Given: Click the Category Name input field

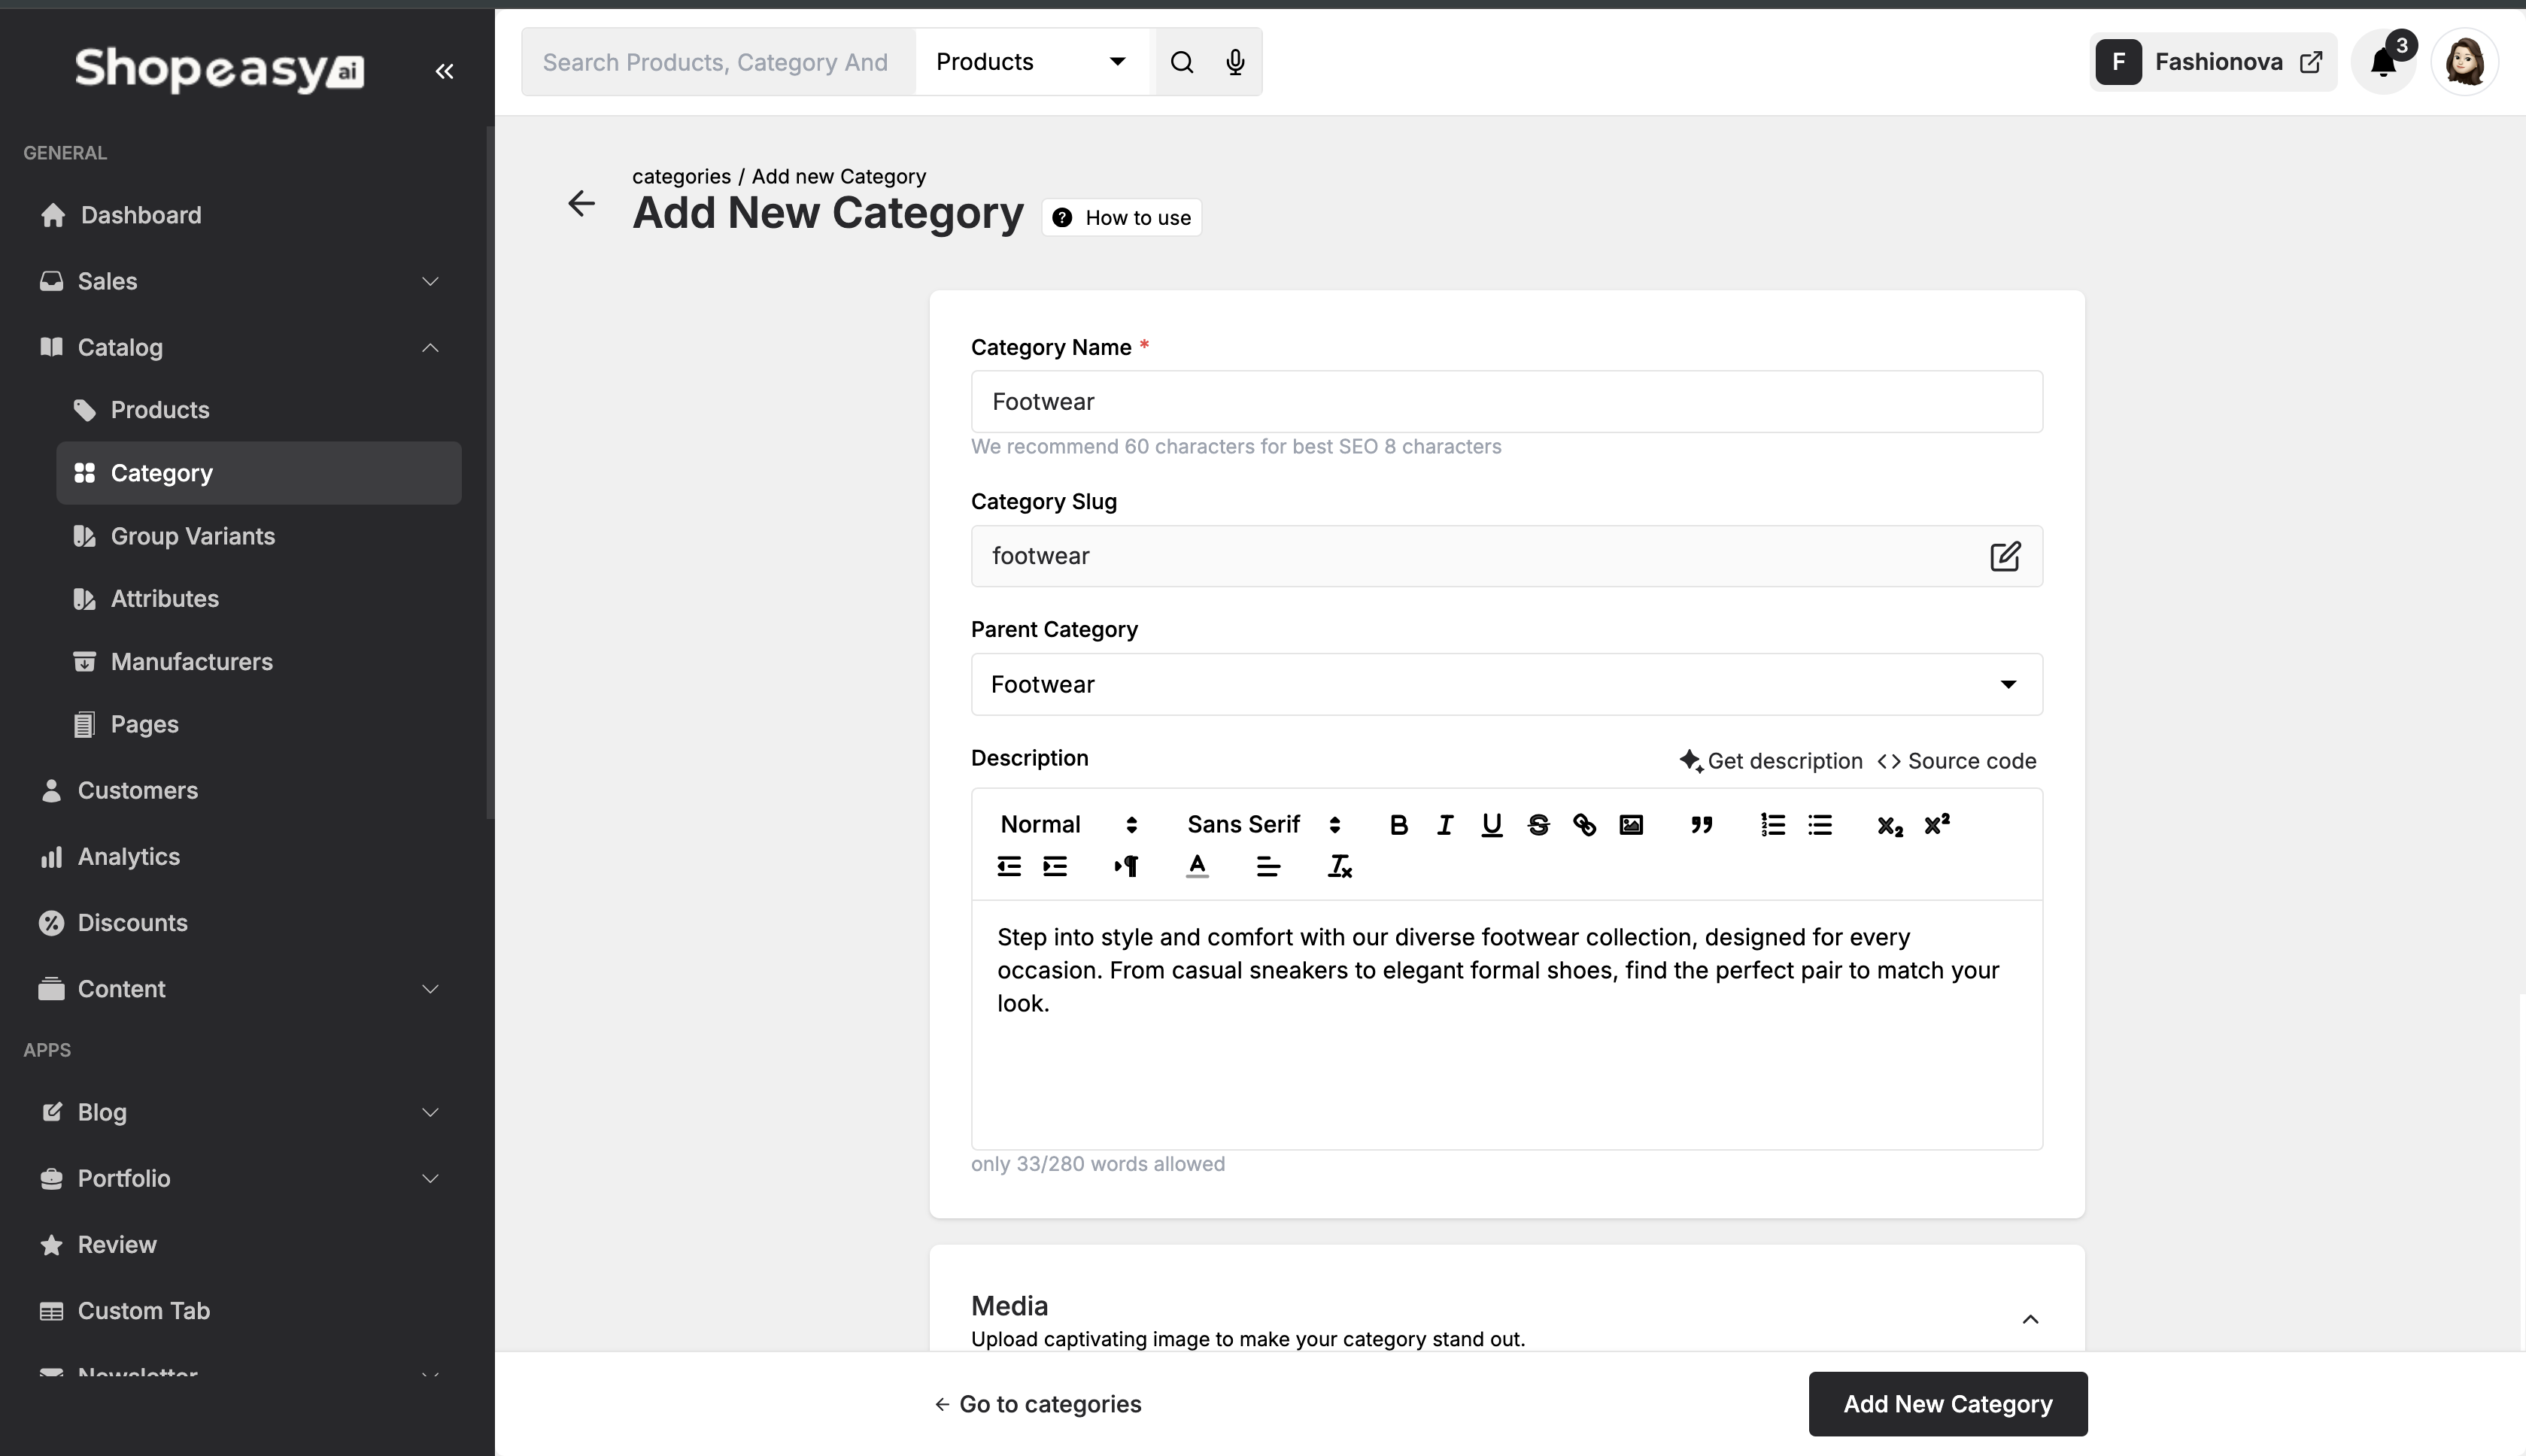Looking at the screenshot, I should coord(1506,402).
